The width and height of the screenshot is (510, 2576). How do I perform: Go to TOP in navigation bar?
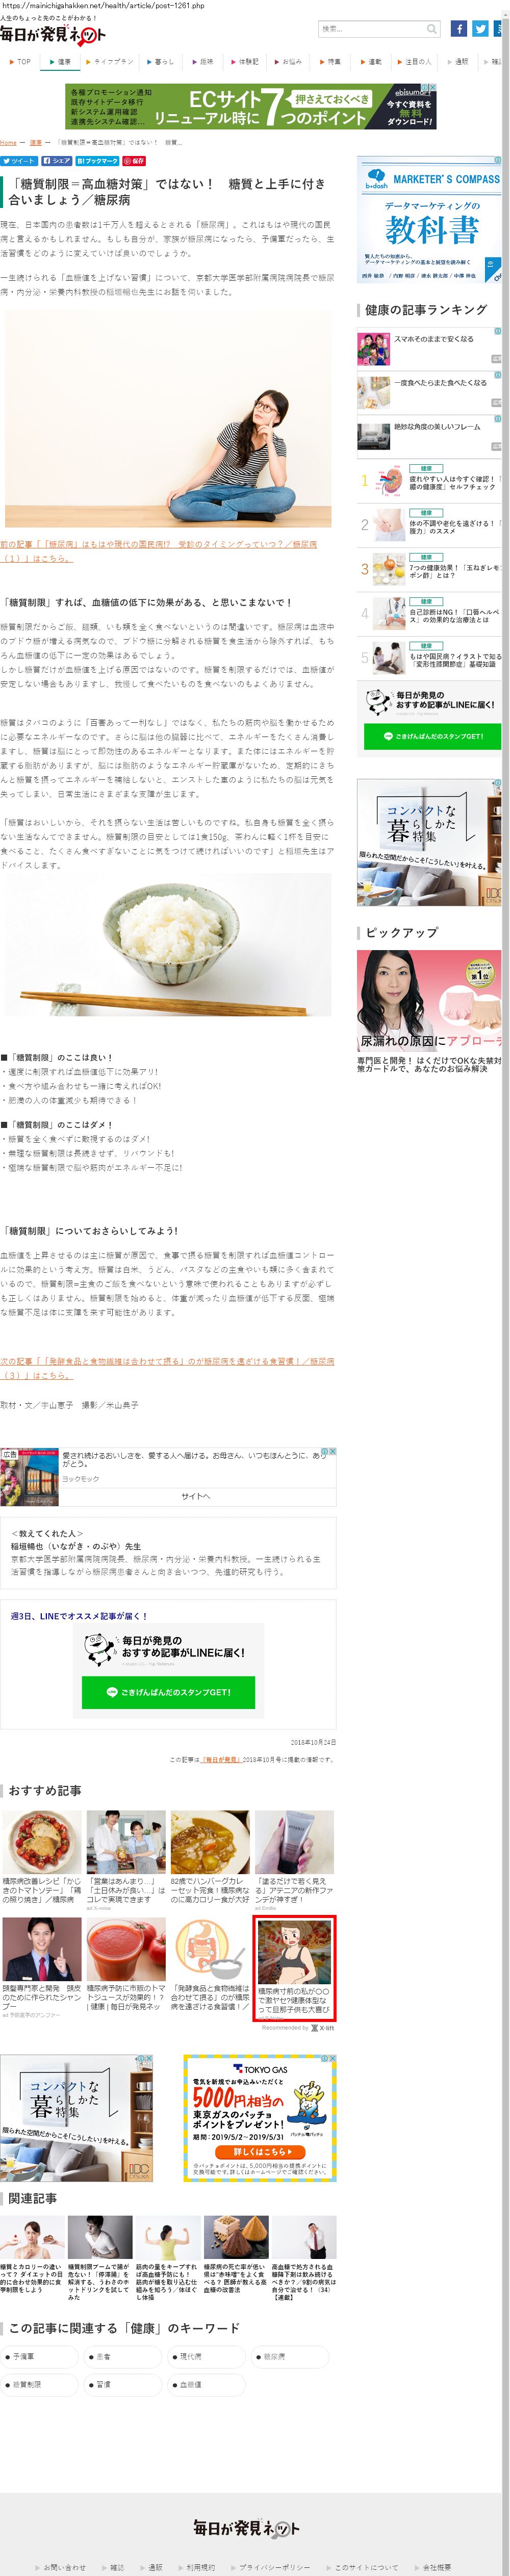[21, 62]
